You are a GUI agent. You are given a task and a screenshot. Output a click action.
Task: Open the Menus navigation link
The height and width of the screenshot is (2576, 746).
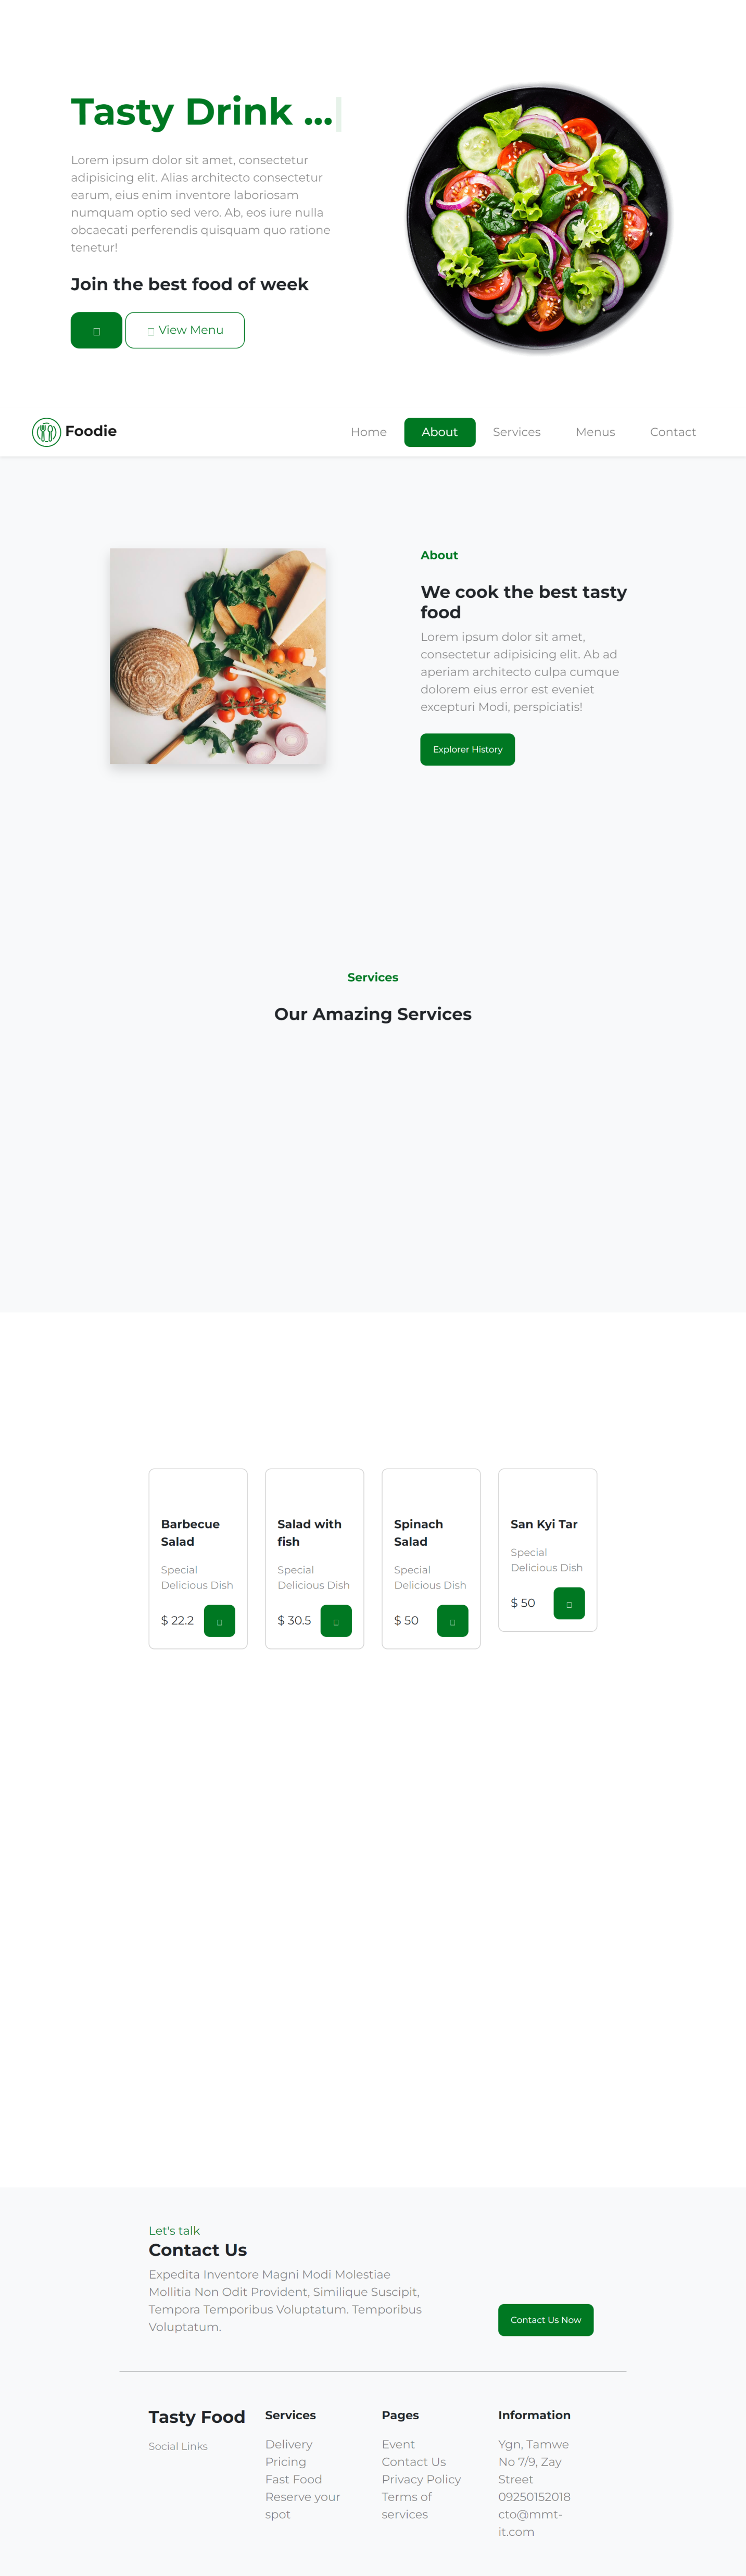click(x=595, y=432)
